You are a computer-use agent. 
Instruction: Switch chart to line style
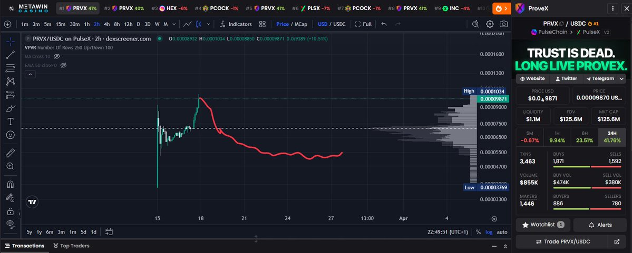tap(188, 24)
